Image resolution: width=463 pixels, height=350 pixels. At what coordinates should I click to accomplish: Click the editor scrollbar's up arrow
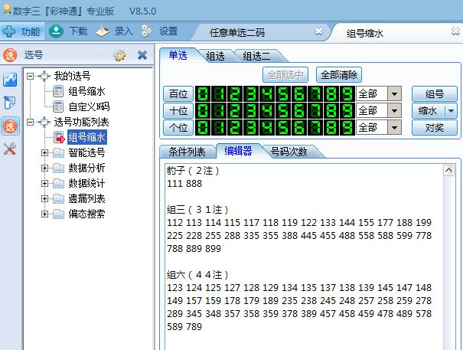[x=449, y=170]
